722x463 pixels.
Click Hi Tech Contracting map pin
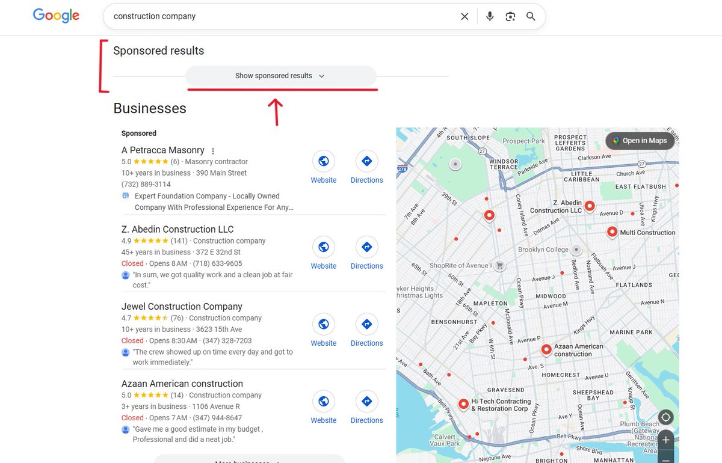[463, 405]
